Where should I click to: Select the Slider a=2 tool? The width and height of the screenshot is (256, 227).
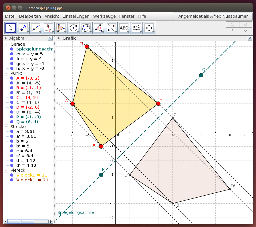tap(136, 28)
